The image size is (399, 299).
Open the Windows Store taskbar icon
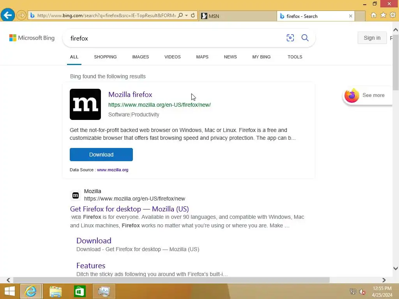click(x=79, y=291)
